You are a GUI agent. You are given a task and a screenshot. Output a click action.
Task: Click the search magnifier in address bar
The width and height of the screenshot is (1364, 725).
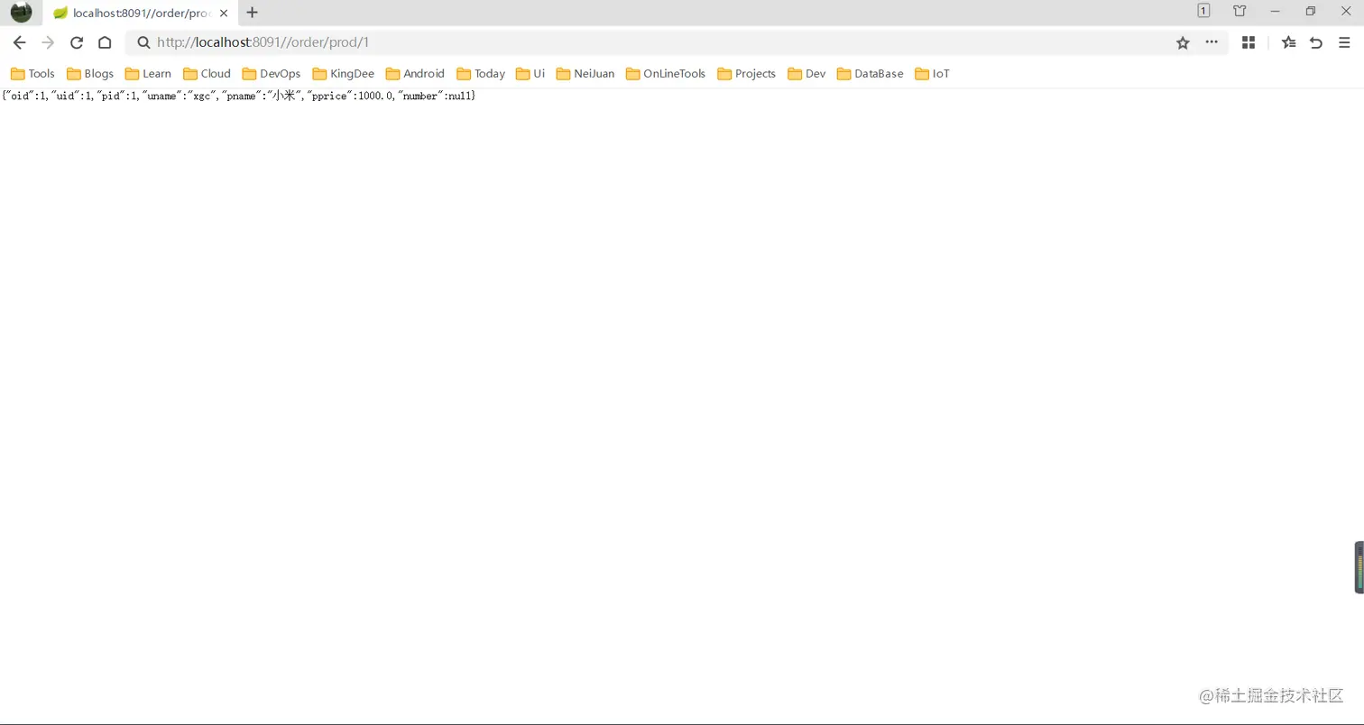(143, 42)
